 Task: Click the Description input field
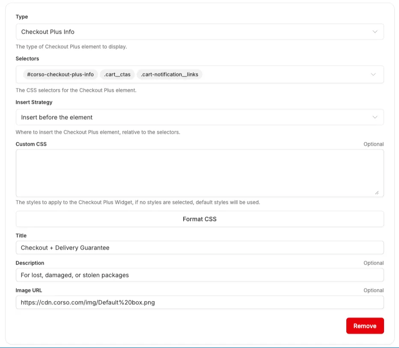click(x=199, y=275)
